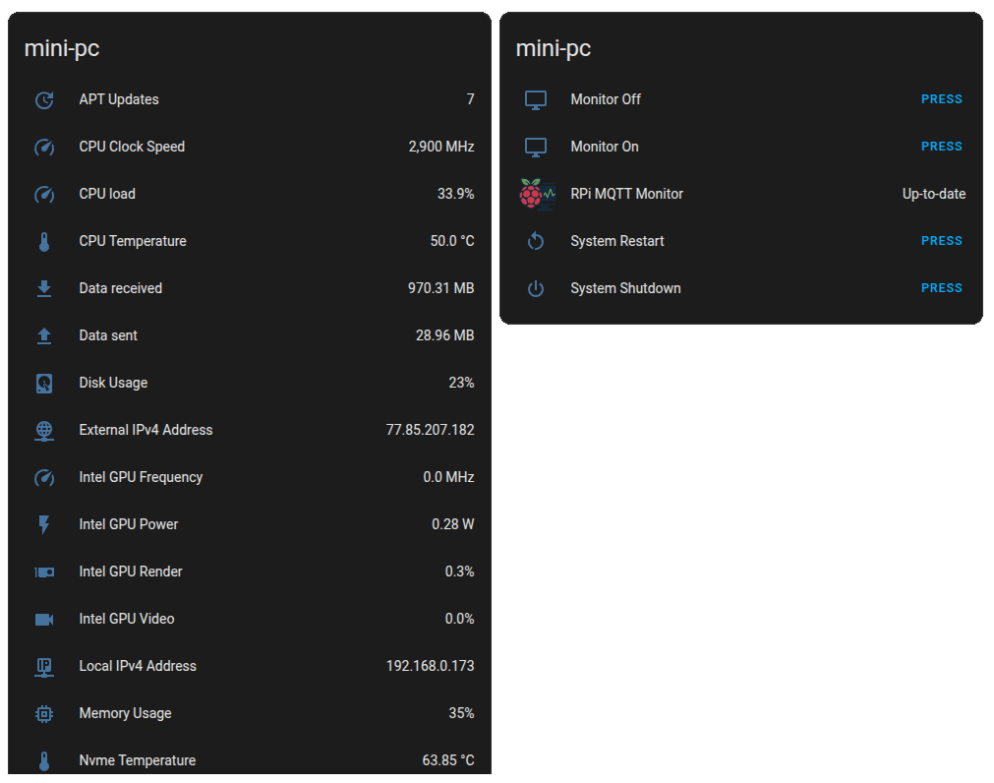
Task: Click PRESS for System Shutdown
Action: click(941, 288)
